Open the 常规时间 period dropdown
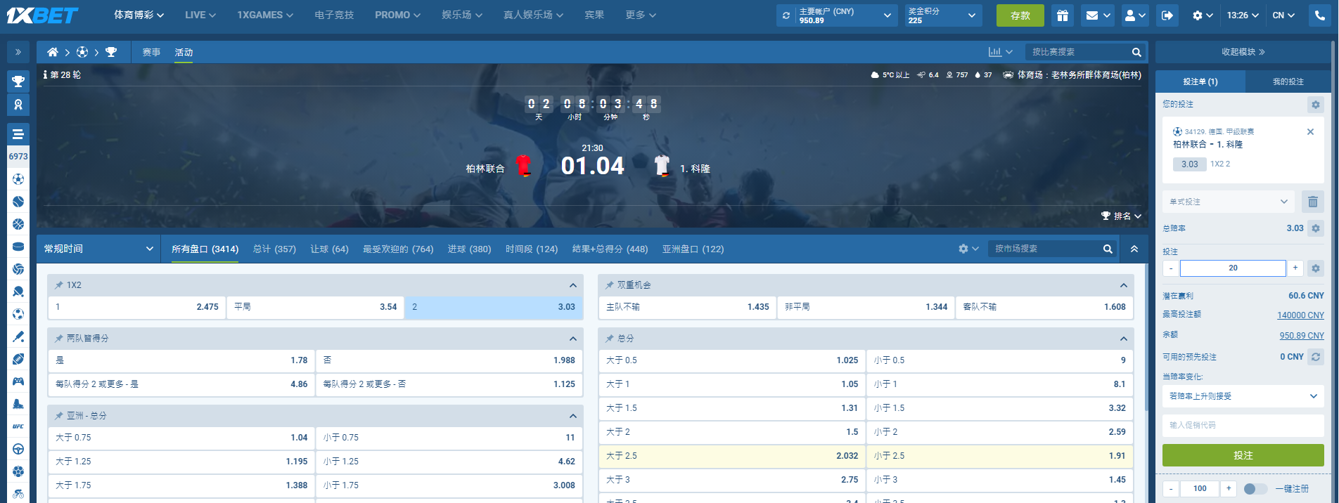1339x503 pixels. click(x=98, y=249)
